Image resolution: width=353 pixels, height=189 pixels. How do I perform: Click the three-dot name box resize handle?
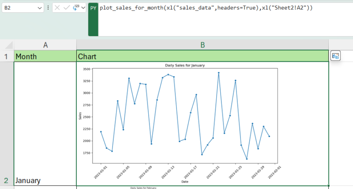coord(48,8)
